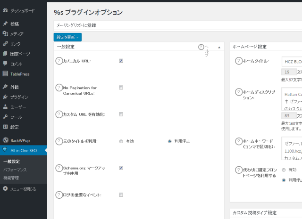Toggle Schema.org マークアップを使用 checkbox
This screenshot has width=302, height=219.
pyautogui.click(x=121, y=168)
